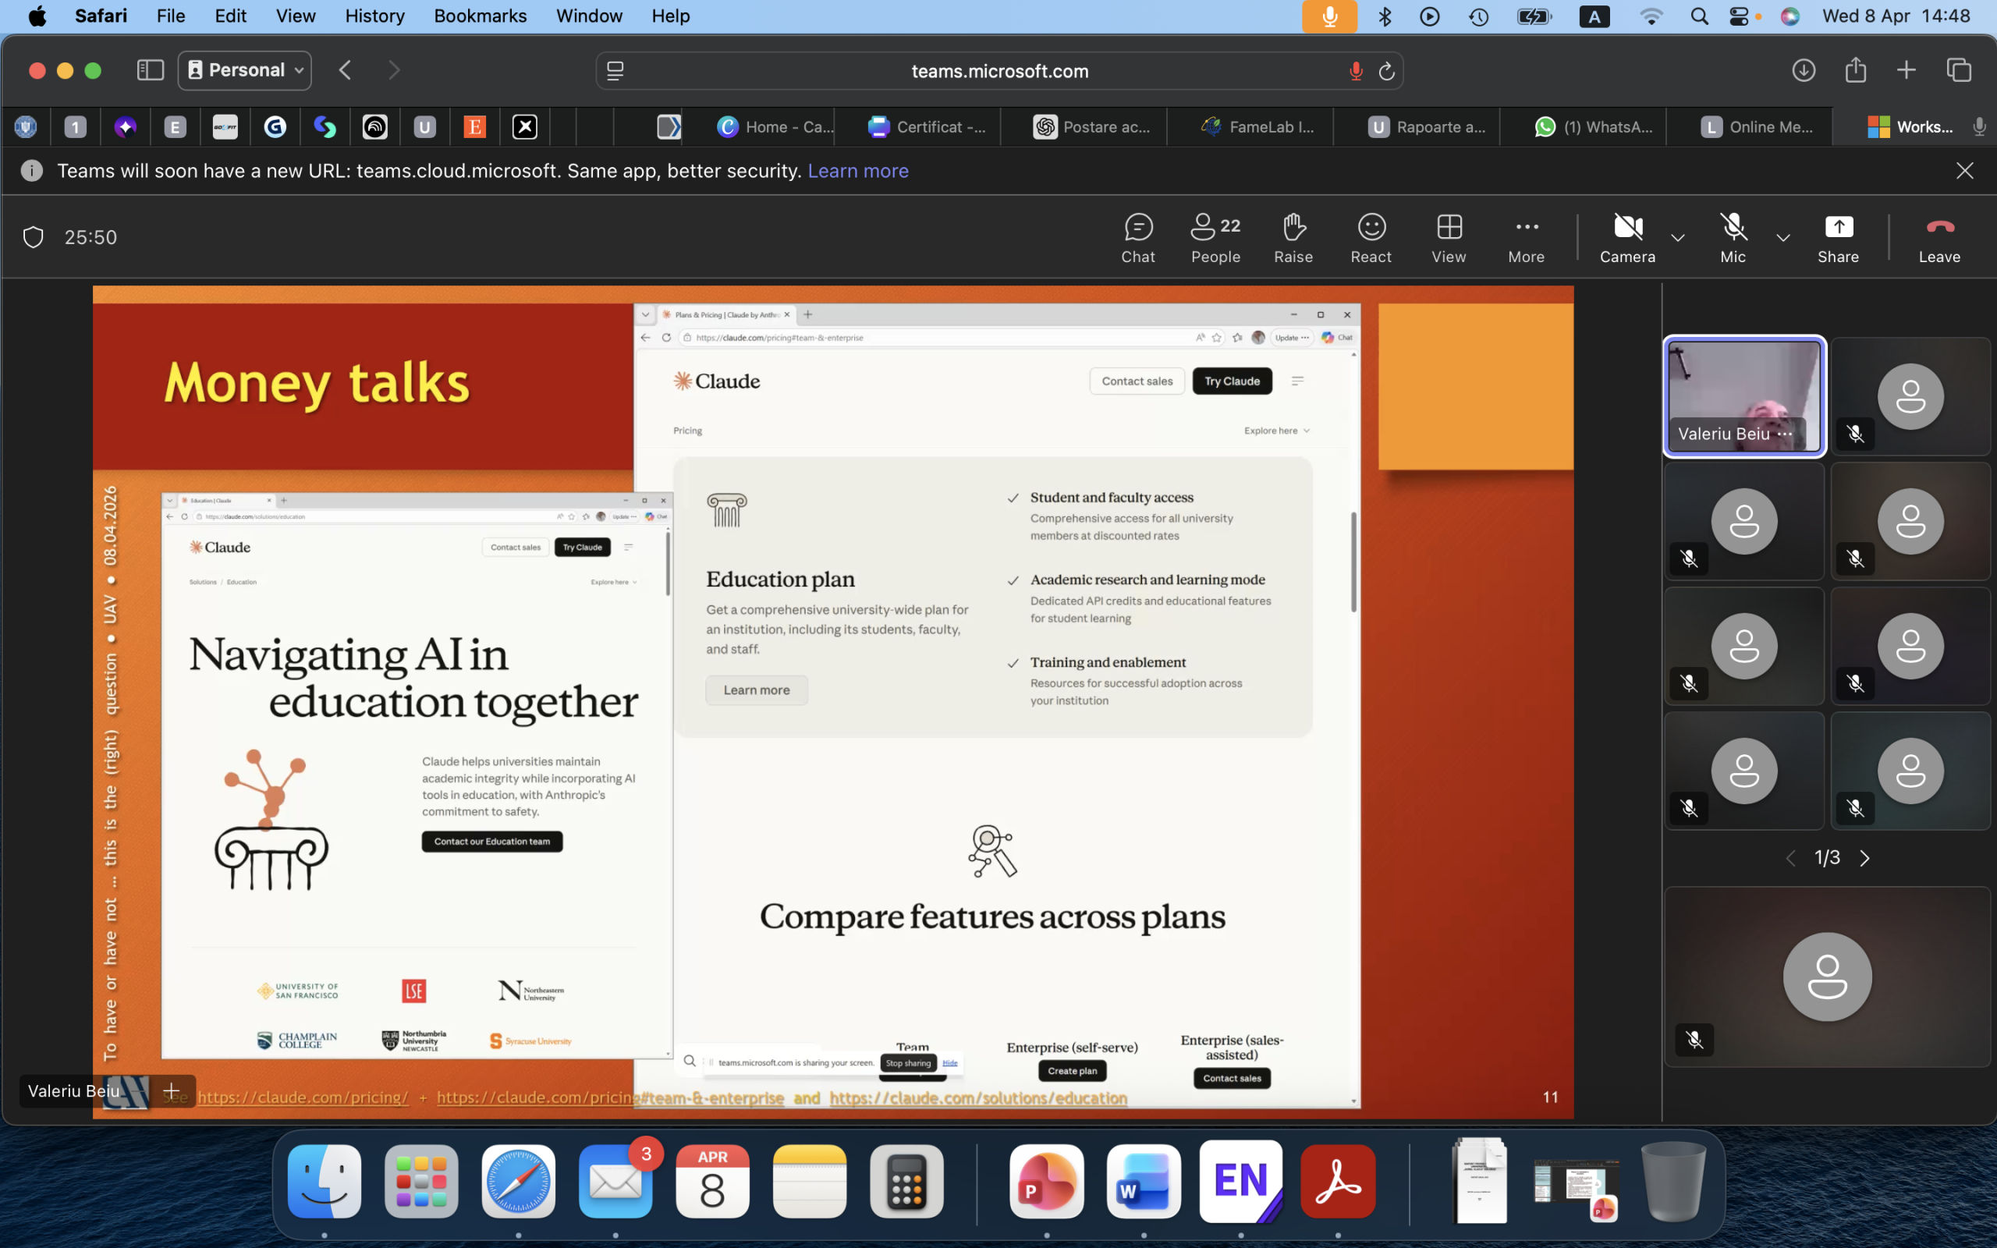Open the meeting Chat panel
This screenshot has height=1248, width=1997.
tap(1138, 239)
